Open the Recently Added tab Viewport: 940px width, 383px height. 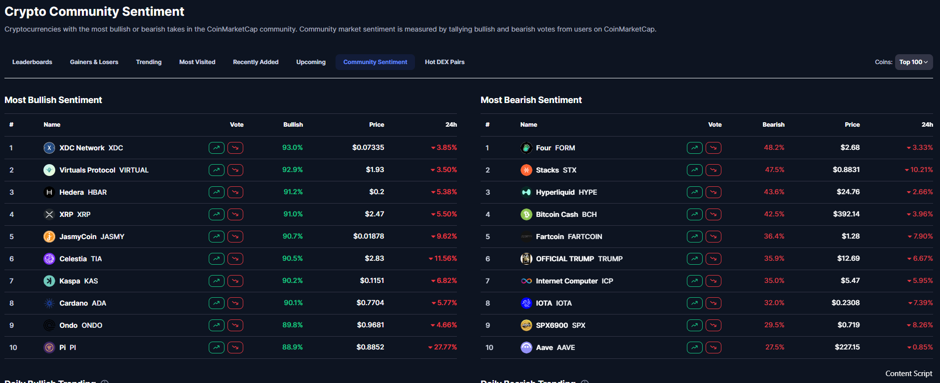(x=256, y=62)
